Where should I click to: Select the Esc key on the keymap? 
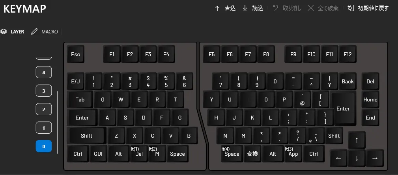point(75,54)
